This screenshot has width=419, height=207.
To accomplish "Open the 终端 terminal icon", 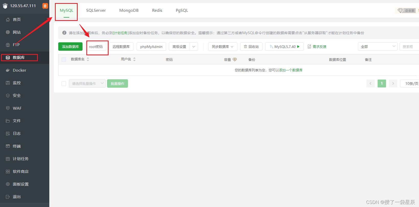I will [x=8, y=146].
